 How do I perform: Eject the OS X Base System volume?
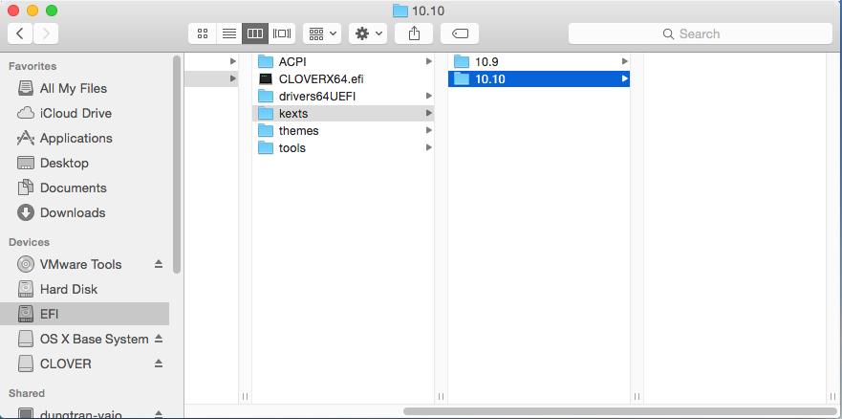point(159,339)
